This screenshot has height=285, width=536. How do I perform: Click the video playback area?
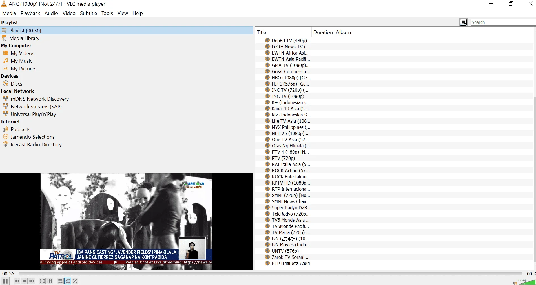tap(126, 222)
